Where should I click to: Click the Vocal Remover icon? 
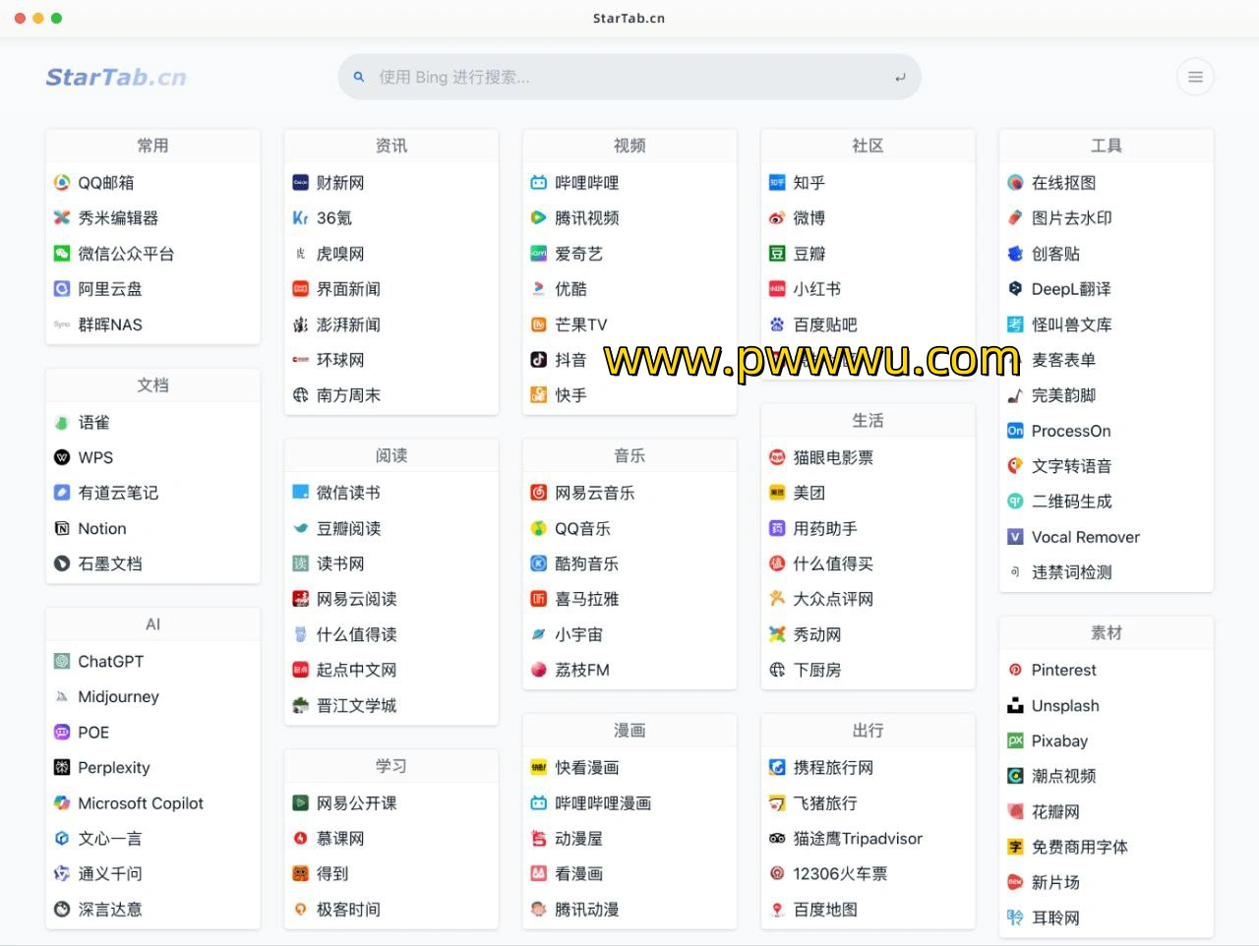pos(1016,537)
